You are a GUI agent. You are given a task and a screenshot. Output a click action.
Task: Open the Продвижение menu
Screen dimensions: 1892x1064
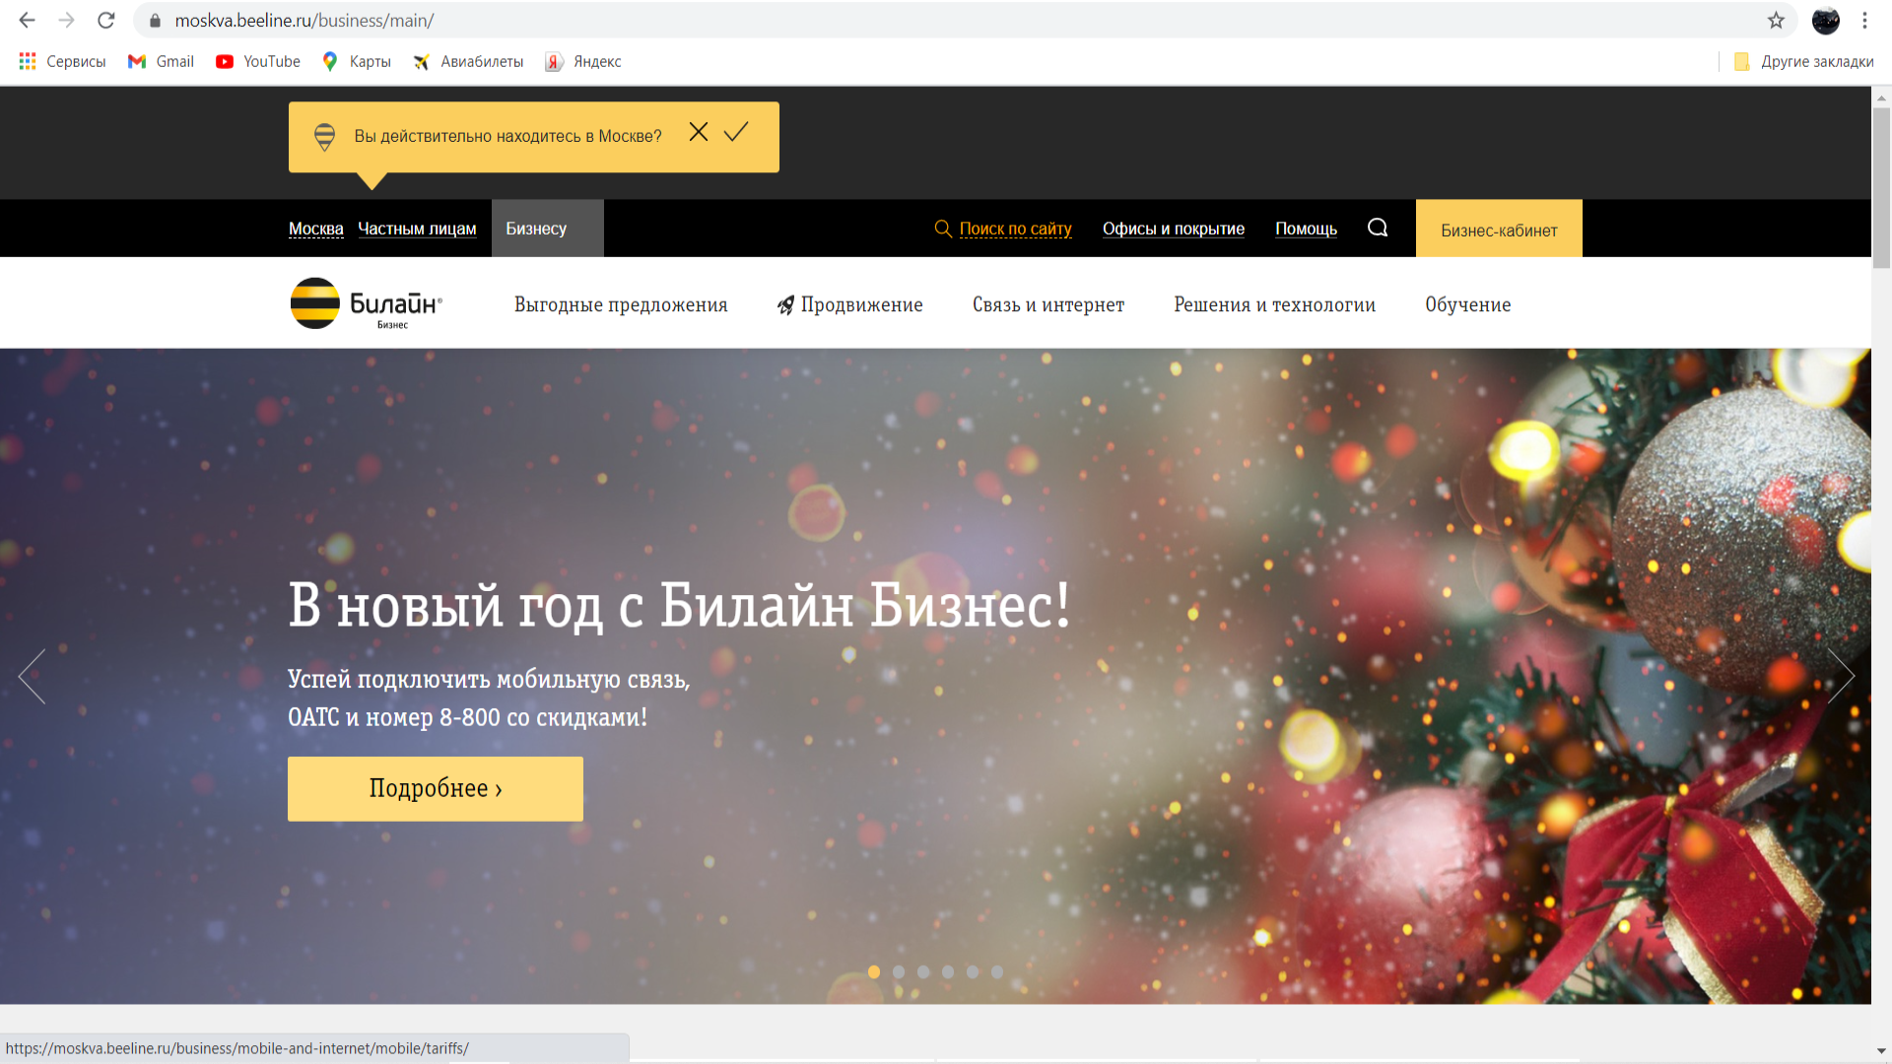click(850, 304)
